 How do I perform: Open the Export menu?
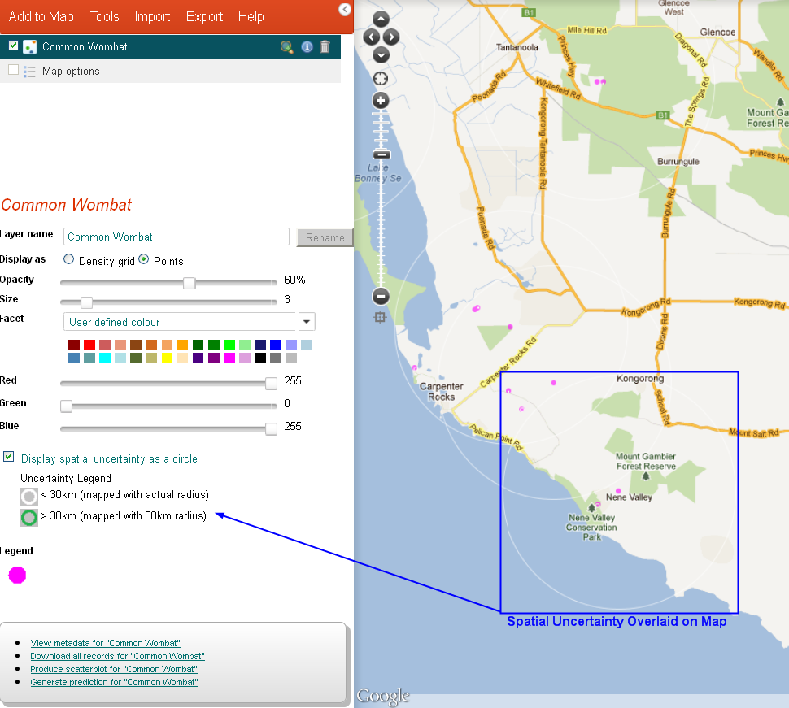click(x=204, y=16)
